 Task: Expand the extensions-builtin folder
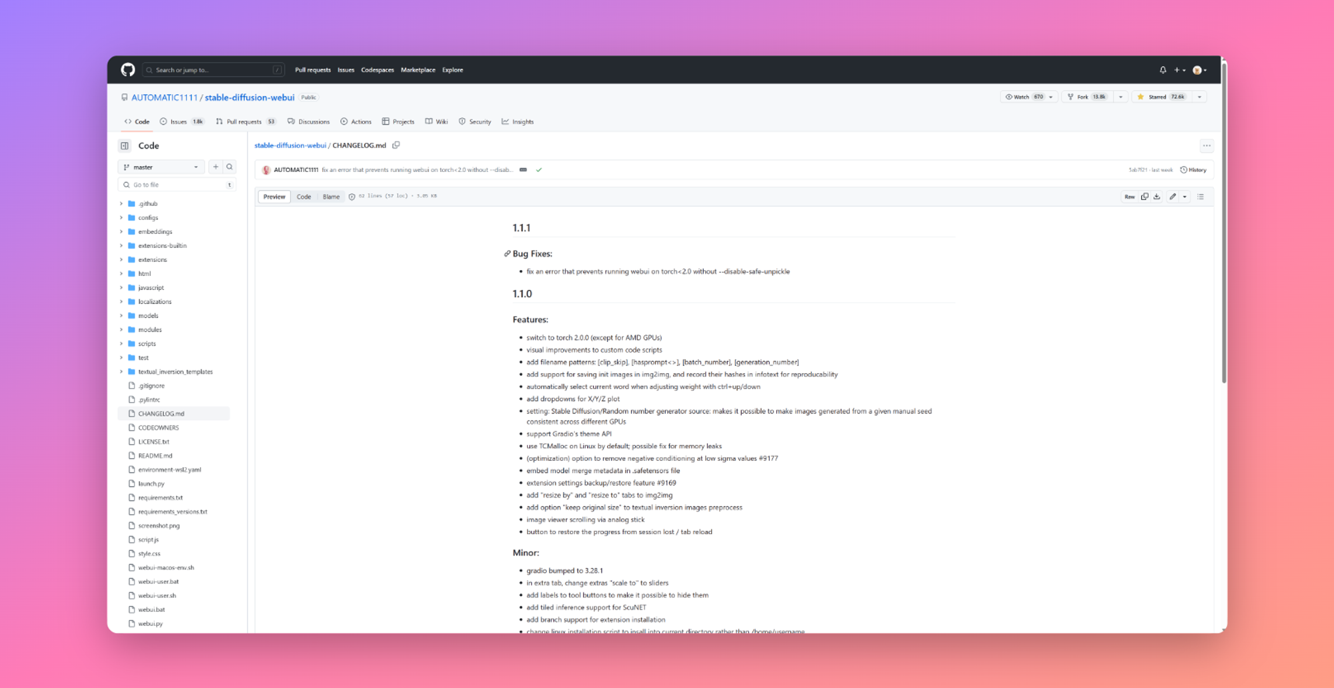[121, 246]
